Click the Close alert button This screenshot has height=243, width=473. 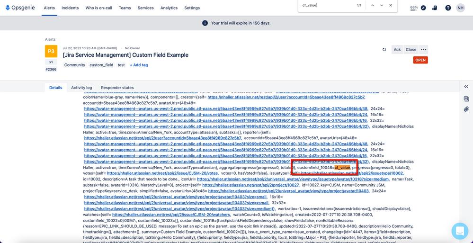411,50
